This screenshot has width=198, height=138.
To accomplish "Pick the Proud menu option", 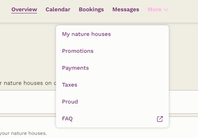I will click(x=112, y=102).
